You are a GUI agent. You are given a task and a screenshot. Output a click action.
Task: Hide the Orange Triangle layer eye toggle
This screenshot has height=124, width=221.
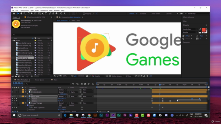[x=13, y=103]
